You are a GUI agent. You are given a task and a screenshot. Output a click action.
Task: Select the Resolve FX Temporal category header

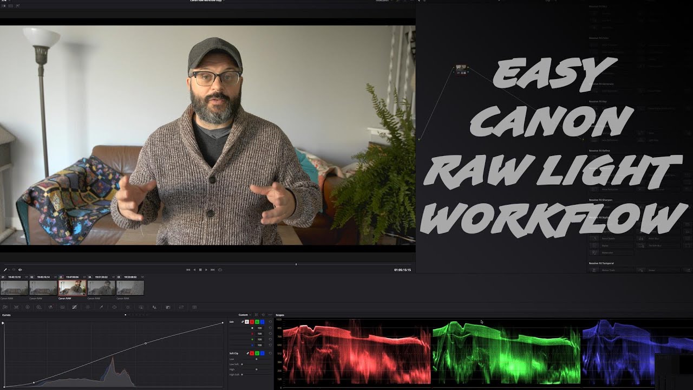pos(602,263)
